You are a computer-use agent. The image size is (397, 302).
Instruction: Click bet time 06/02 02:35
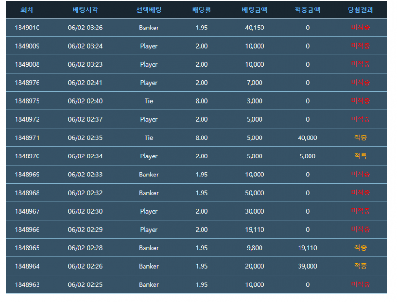85,138
